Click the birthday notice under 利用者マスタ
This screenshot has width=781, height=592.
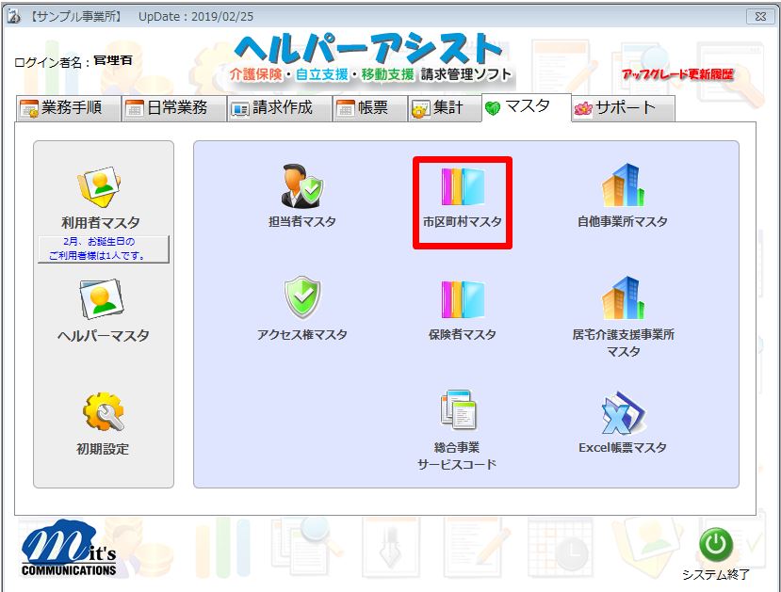pos(103,248)
